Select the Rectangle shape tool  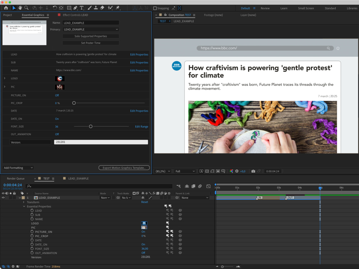pyautogui.click(x=69, y=8)
